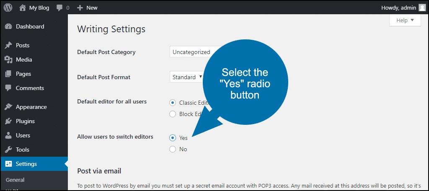
Task: Choose Yes for switching editors
Action: (x=172, y=138)
